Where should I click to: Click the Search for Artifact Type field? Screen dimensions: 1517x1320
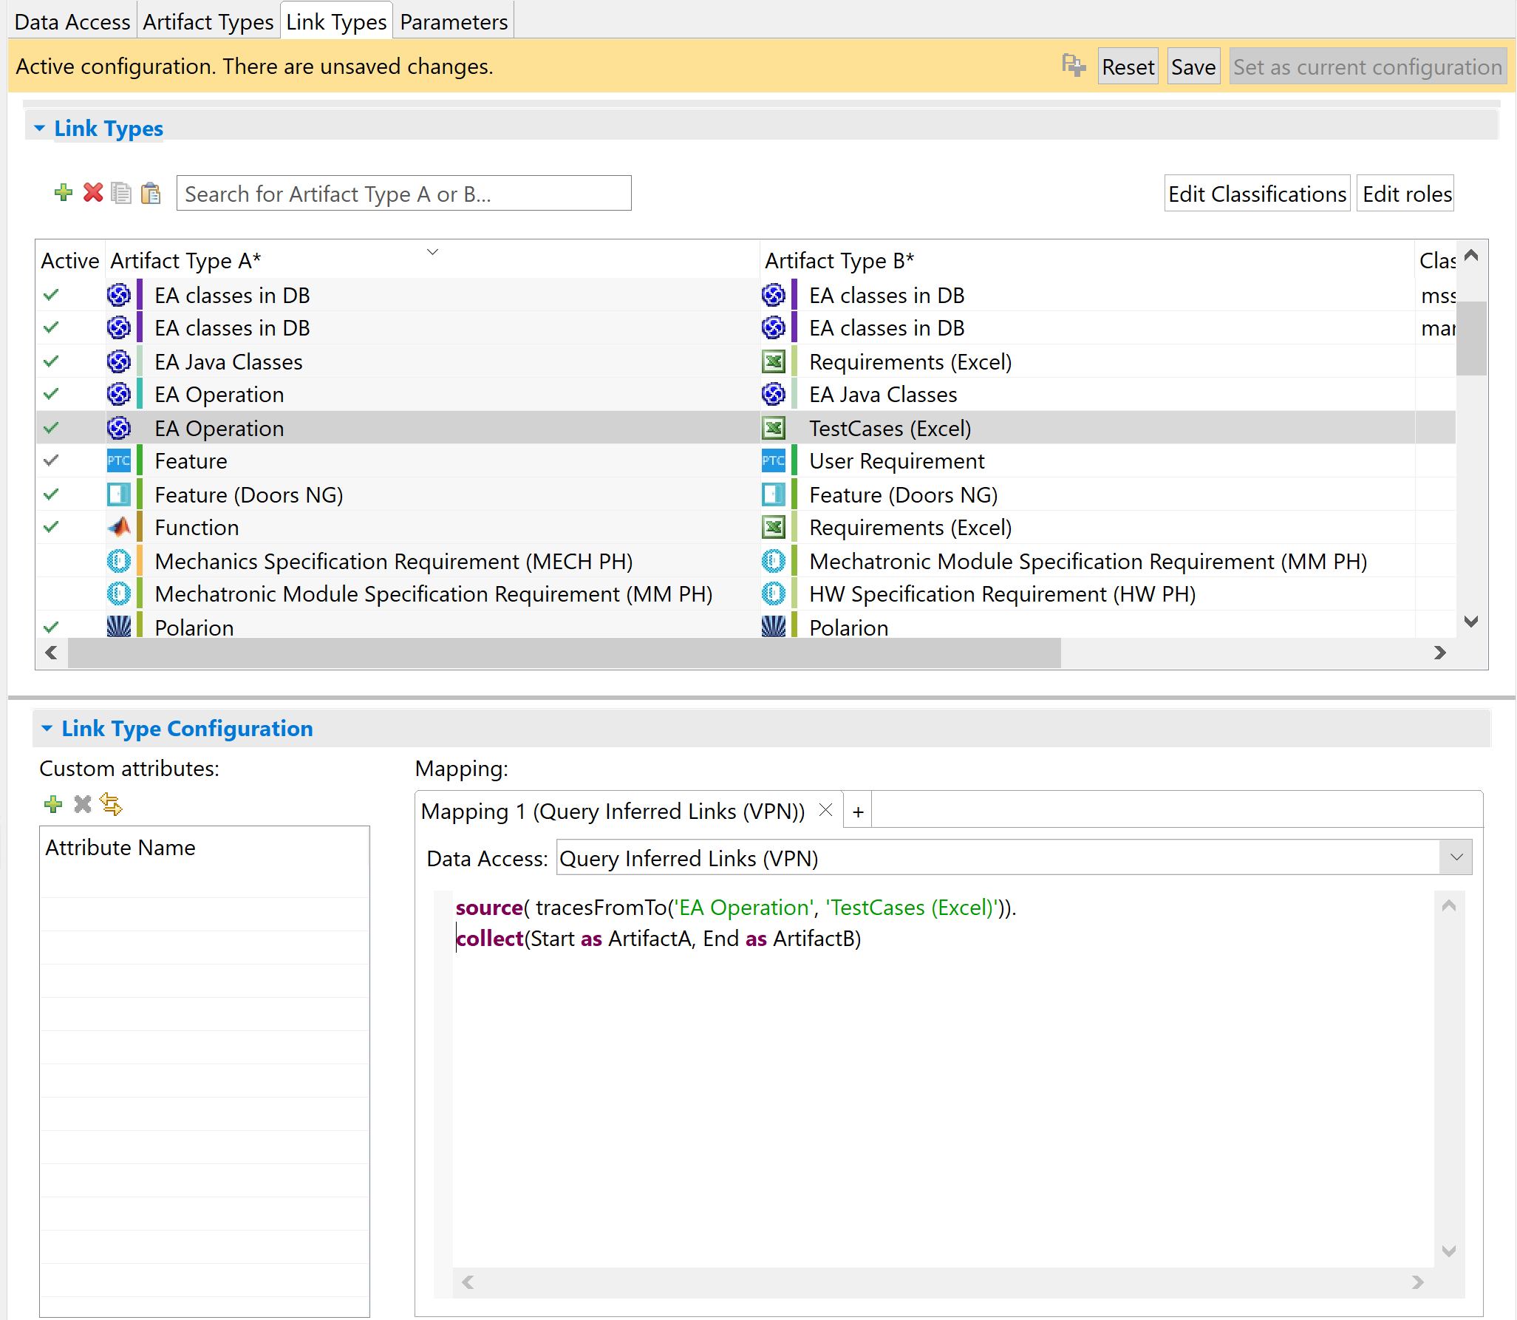point(403,194)
